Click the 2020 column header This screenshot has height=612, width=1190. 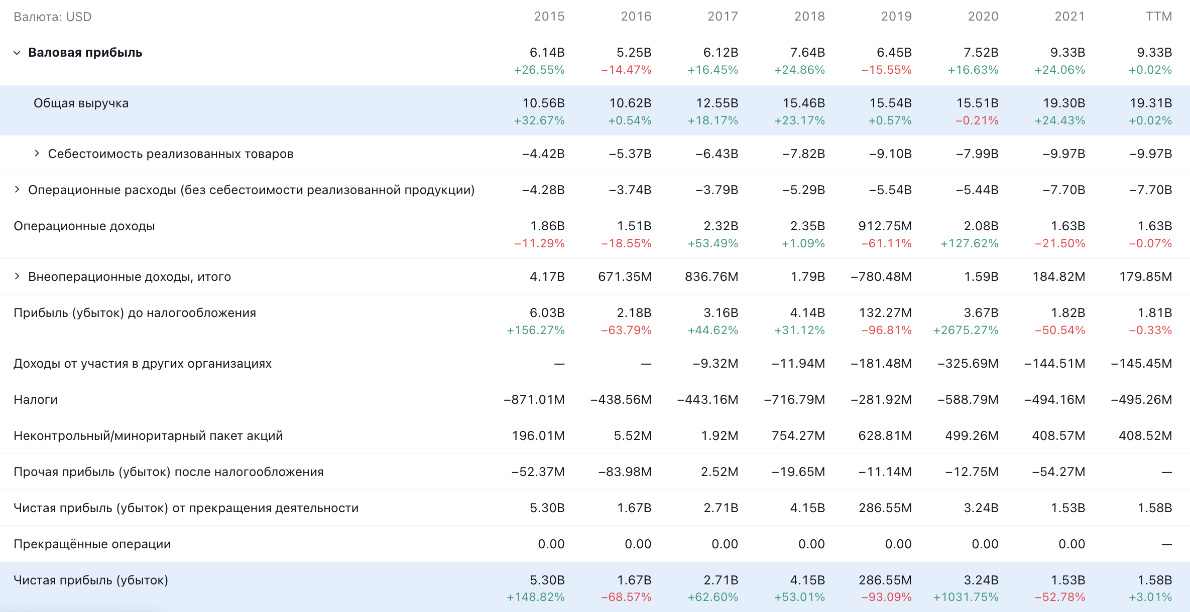[x=983, y=17]
